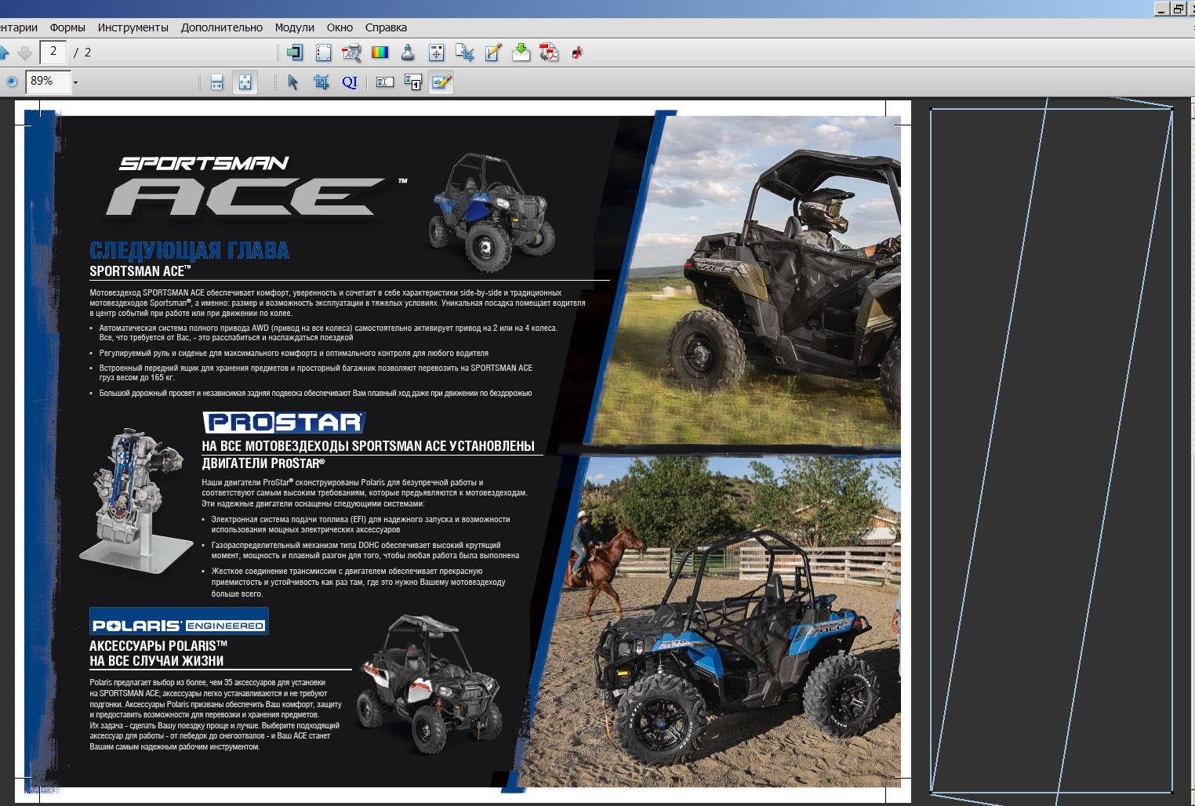This screenshot has width=1195, height=806.
Task: Click the POLARIS ENGINEERED badge on page
Action: (179, 621)
